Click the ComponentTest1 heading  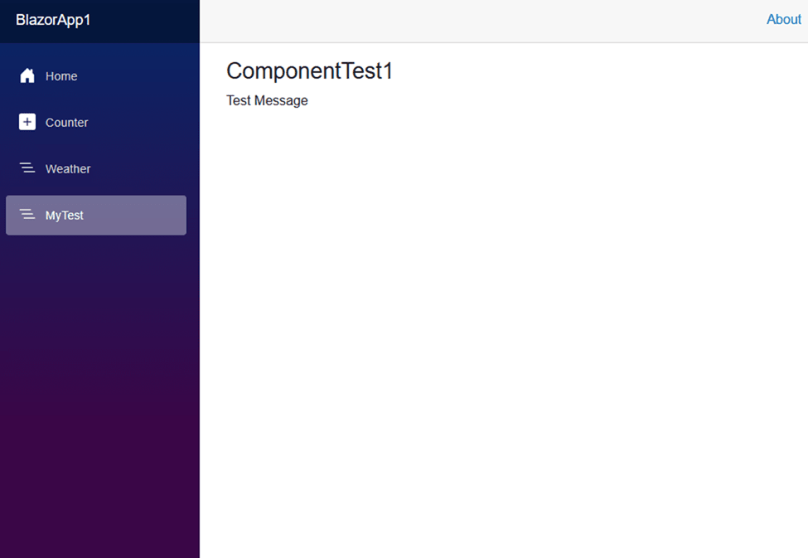309,71
